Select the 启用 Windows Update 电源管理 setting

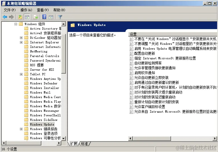pos(175,48)
